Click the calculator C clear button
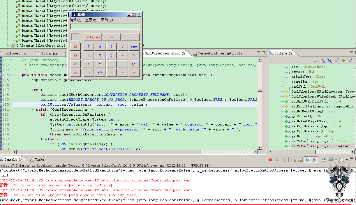This screenshot has width=356, height=205. (x=131, y=37)
